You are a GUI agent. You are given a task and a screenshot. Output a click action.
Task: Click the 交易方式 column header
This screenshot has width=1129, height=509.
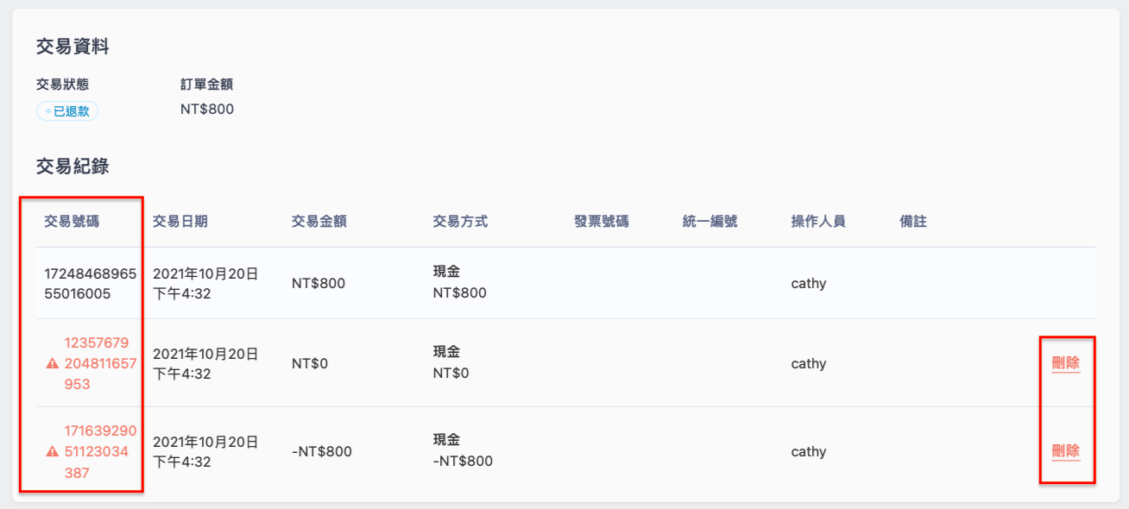(x=460, y=222)
